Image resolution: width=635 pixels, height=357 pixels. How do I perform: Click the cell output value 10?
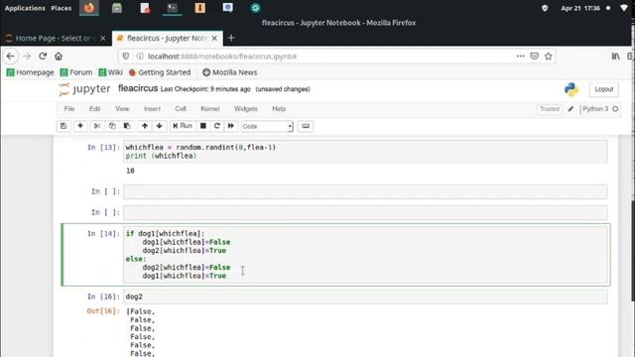point(130,171)
